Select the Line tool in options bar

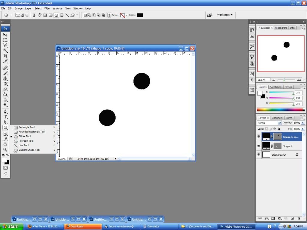[67, 15]
